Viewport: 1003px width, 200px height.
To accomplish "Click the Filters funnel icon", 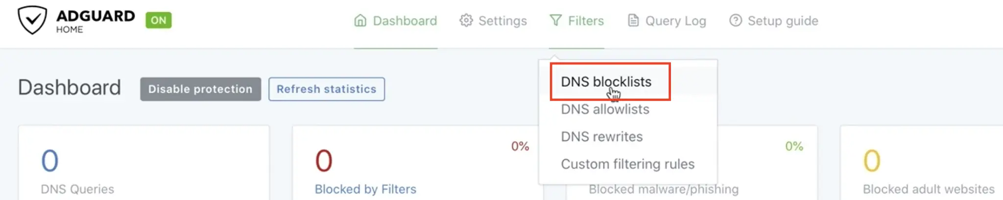I will pyautogui.click(x=556, y=21).
